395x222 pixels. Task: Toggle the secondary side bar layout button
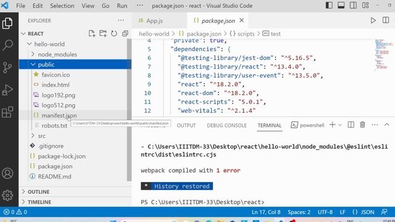pos(353,6)
